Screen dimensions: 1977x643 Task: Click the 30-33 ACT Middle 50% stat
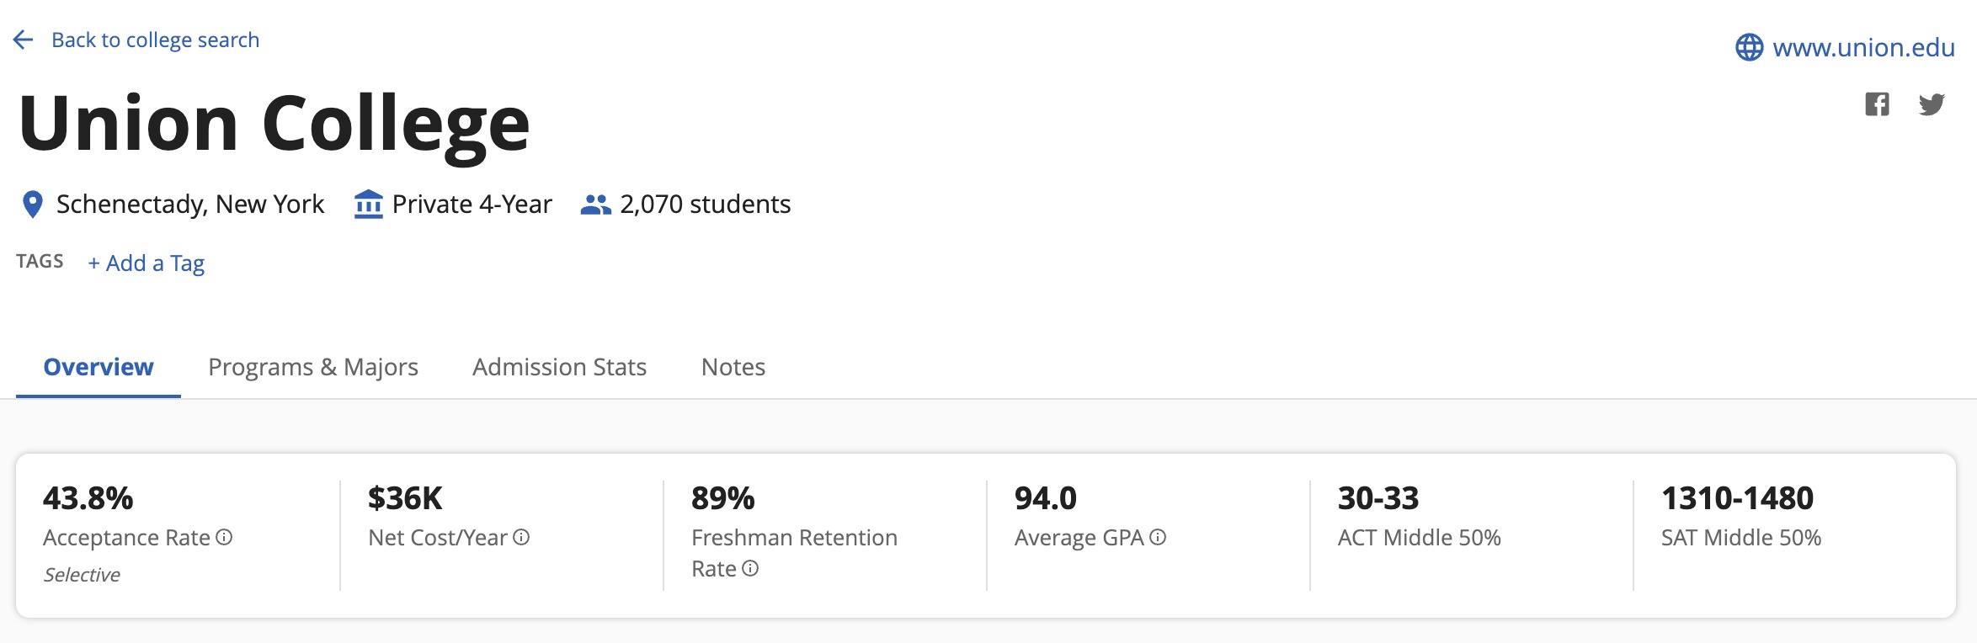(1419, 515)
